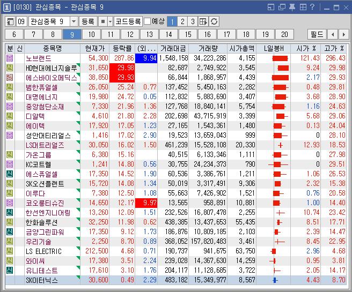The width and height of the screenshot is (352, 292).
Task: Click highlighted 9.97 cell for 코오롱티슈진
Action: point(146,203)
